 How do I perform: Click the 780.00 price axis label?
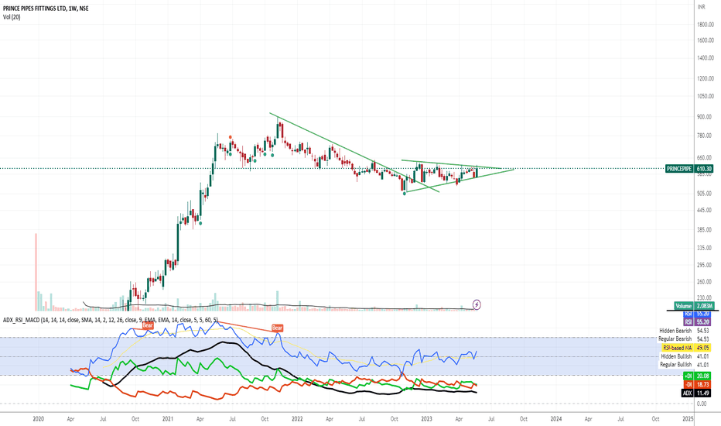[x=705, y=136]
